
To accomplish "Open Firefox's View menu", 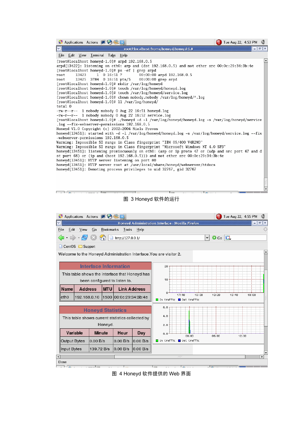I will [x=83, y=230].
